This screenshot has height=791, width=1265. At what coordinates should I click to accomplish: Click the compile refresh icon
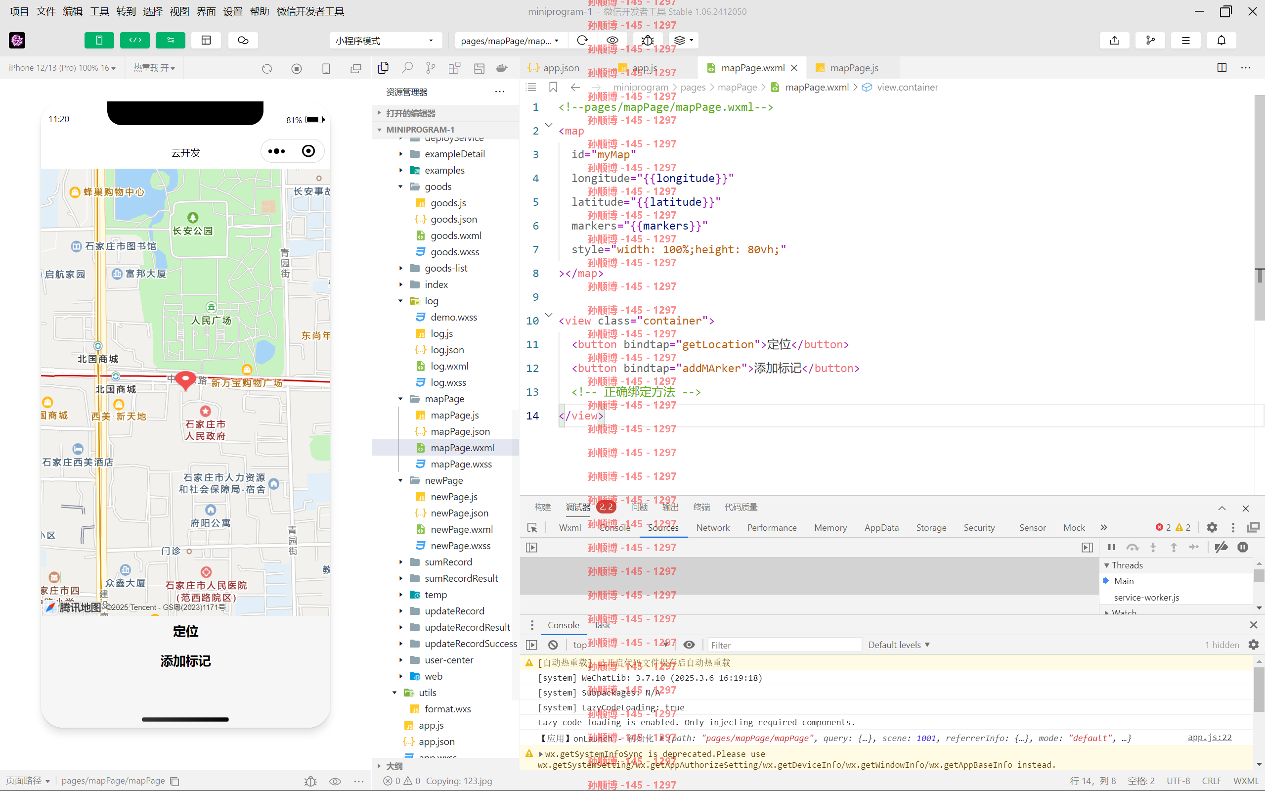pyautogui.click(x=582, y=40)
